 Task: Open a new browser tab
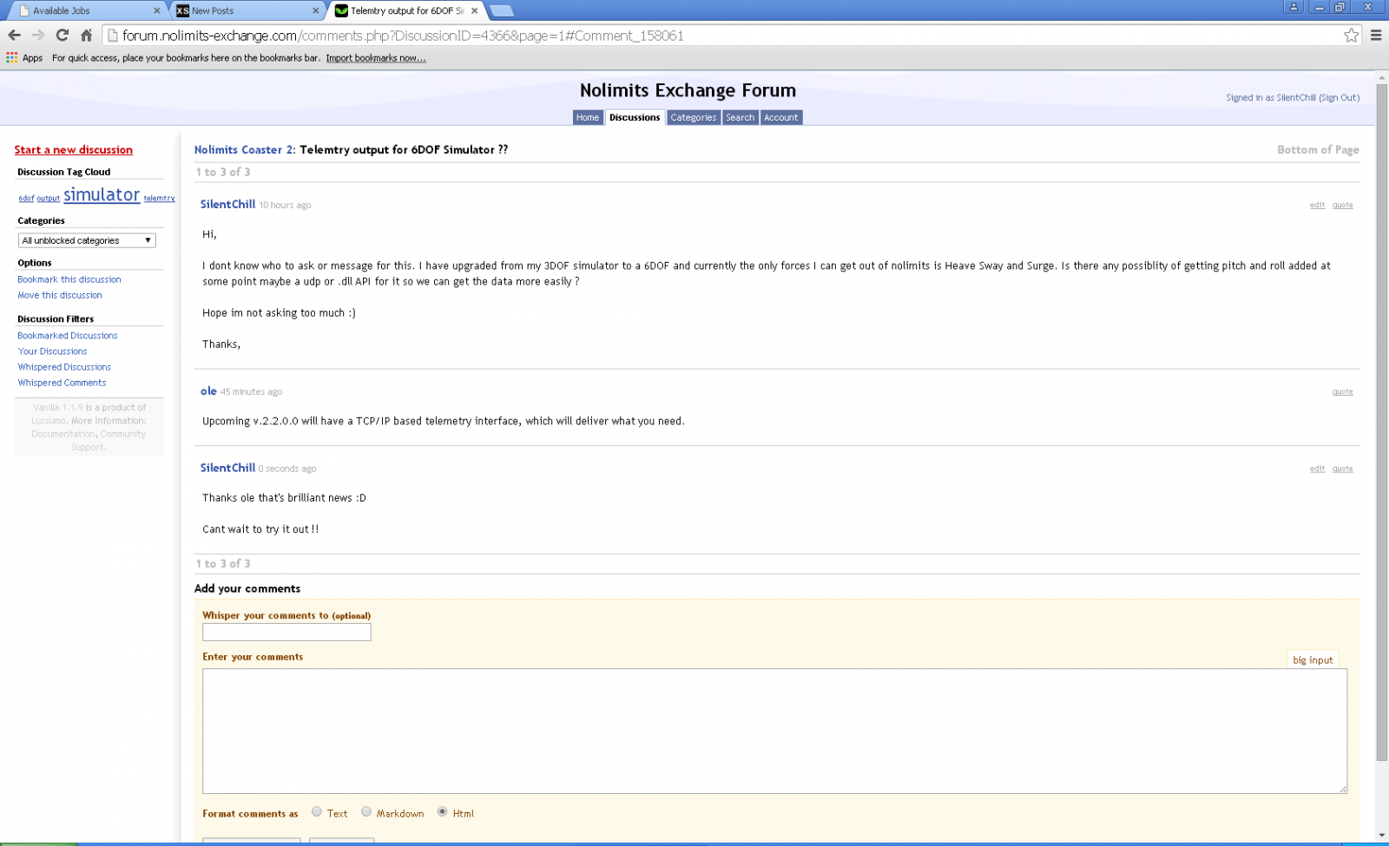coord(502,10)
